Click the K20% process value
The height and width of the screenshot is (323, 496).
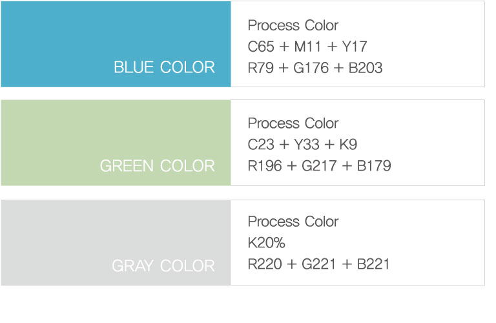[x=267, y=243]
